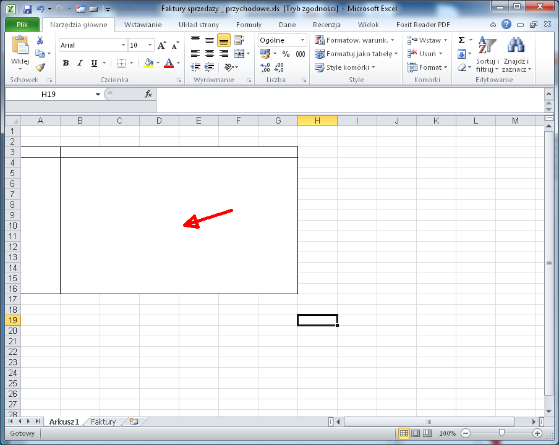Click the Percent Style icon
Screen dimensions: 559x445
[286, 54]
